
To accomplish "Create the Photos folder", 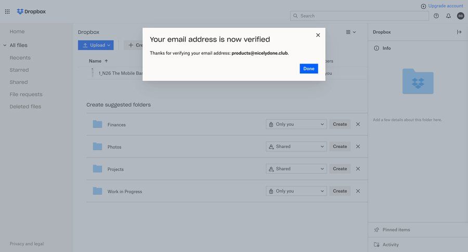I will coord(340,146).
